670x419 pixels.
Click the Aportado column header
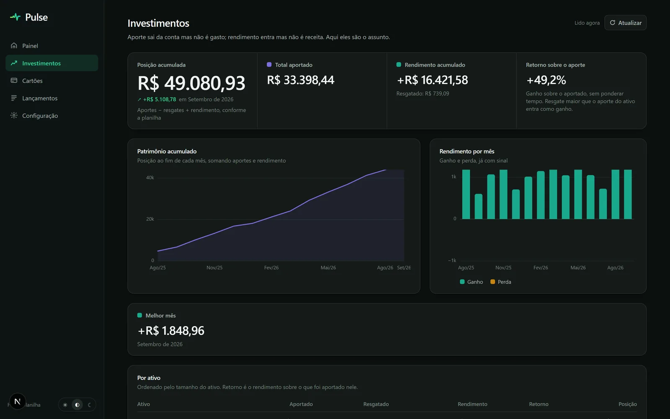click(x=301, y=404)
